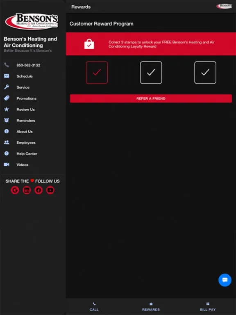This screenshot has width=236, height=315.
Task: Open the Call tab in bottom bar
Action: pos(94,306)
